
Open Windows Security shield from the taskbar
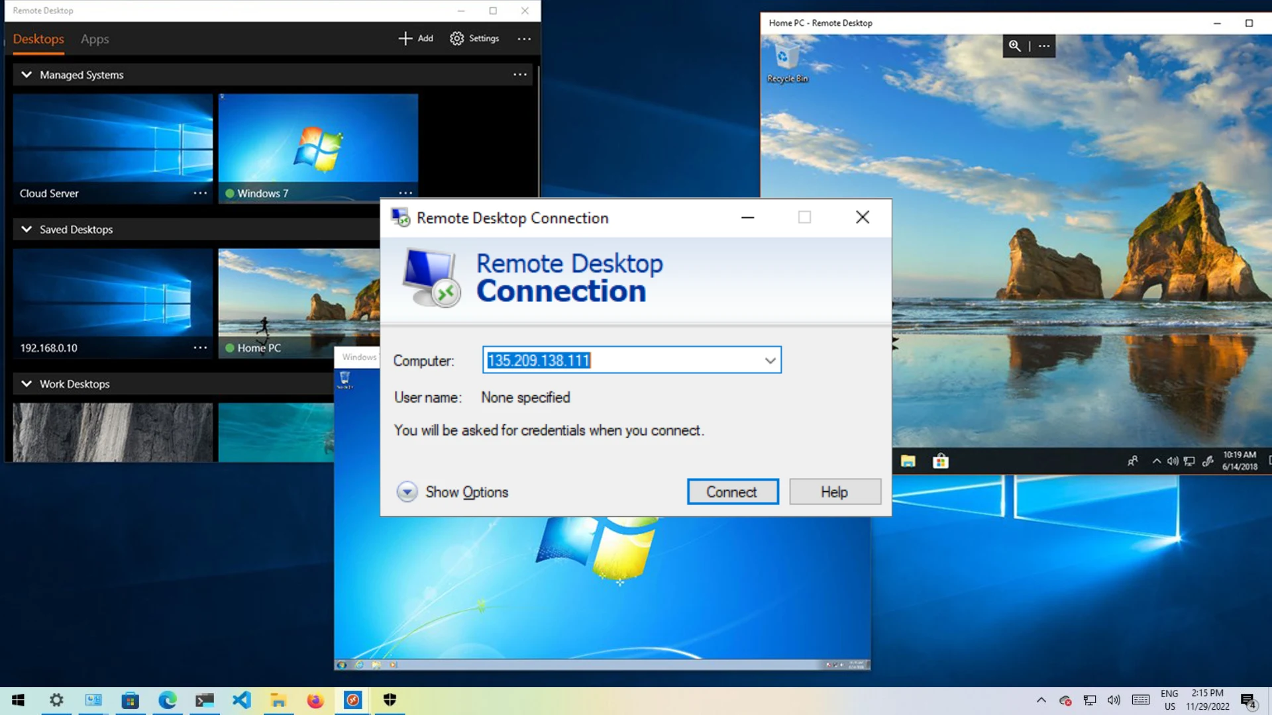[390, 700]
